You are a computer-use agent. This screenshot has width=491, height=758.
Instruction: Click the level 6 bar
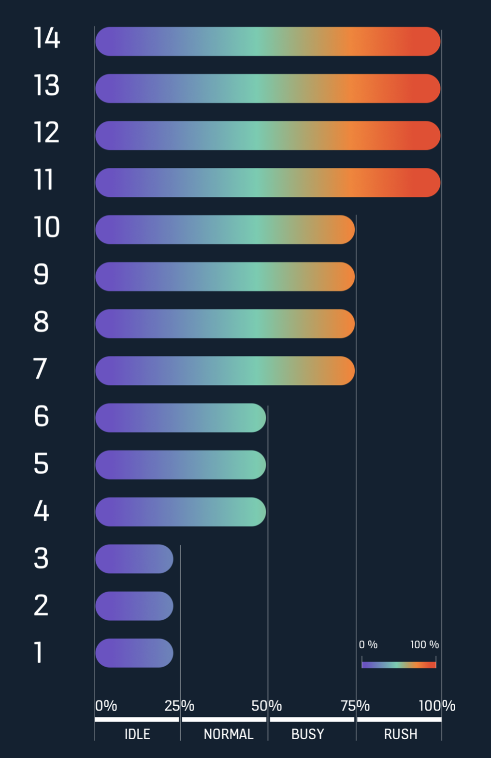coord(180,418)
